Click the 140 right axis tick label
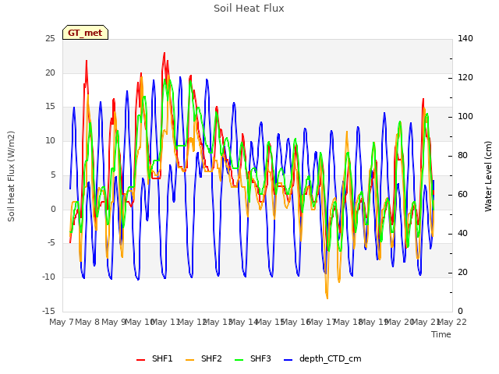The image size is (499, 374). click(x=465, y=39)
